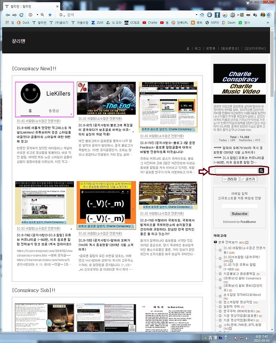The width and height of the screenshot is (276, 343).
Task: Click the circular extension icon beside the home icon
Action: (x=209, y=15)
